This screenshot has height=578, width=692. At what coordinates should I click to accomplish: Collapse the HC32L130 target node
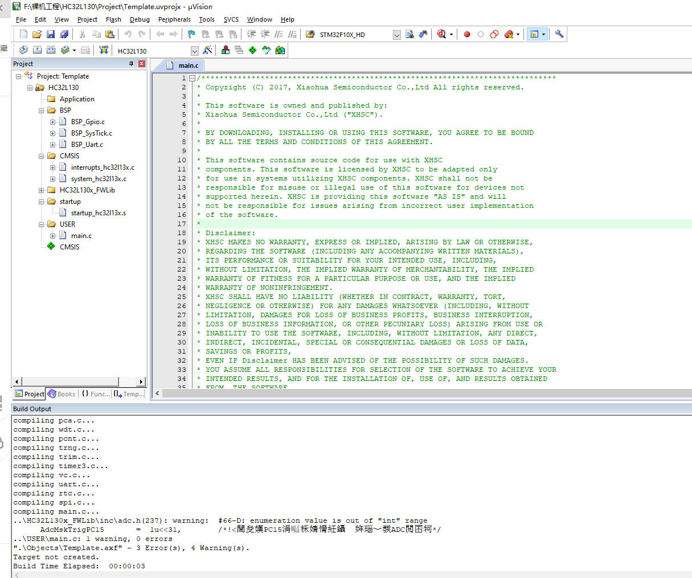pos(30,88)
